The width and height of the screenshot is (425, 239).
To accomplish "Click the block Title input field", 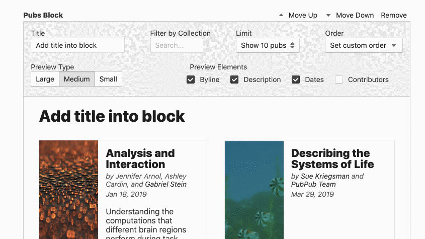I will 77,45.
